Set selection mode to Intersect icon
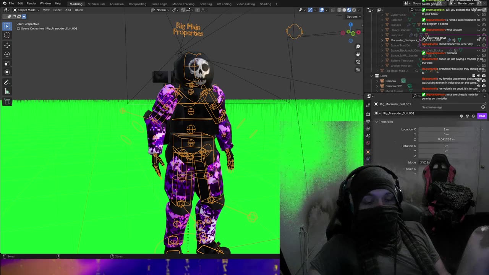The width and height of the screenshot is (489, 275). coord(24,16)
